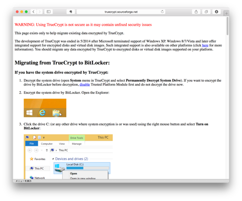This screenshot has width=242, height=201.
Task: Open the quick access toolbar dropdown arrow
Action: click(44, 137)
